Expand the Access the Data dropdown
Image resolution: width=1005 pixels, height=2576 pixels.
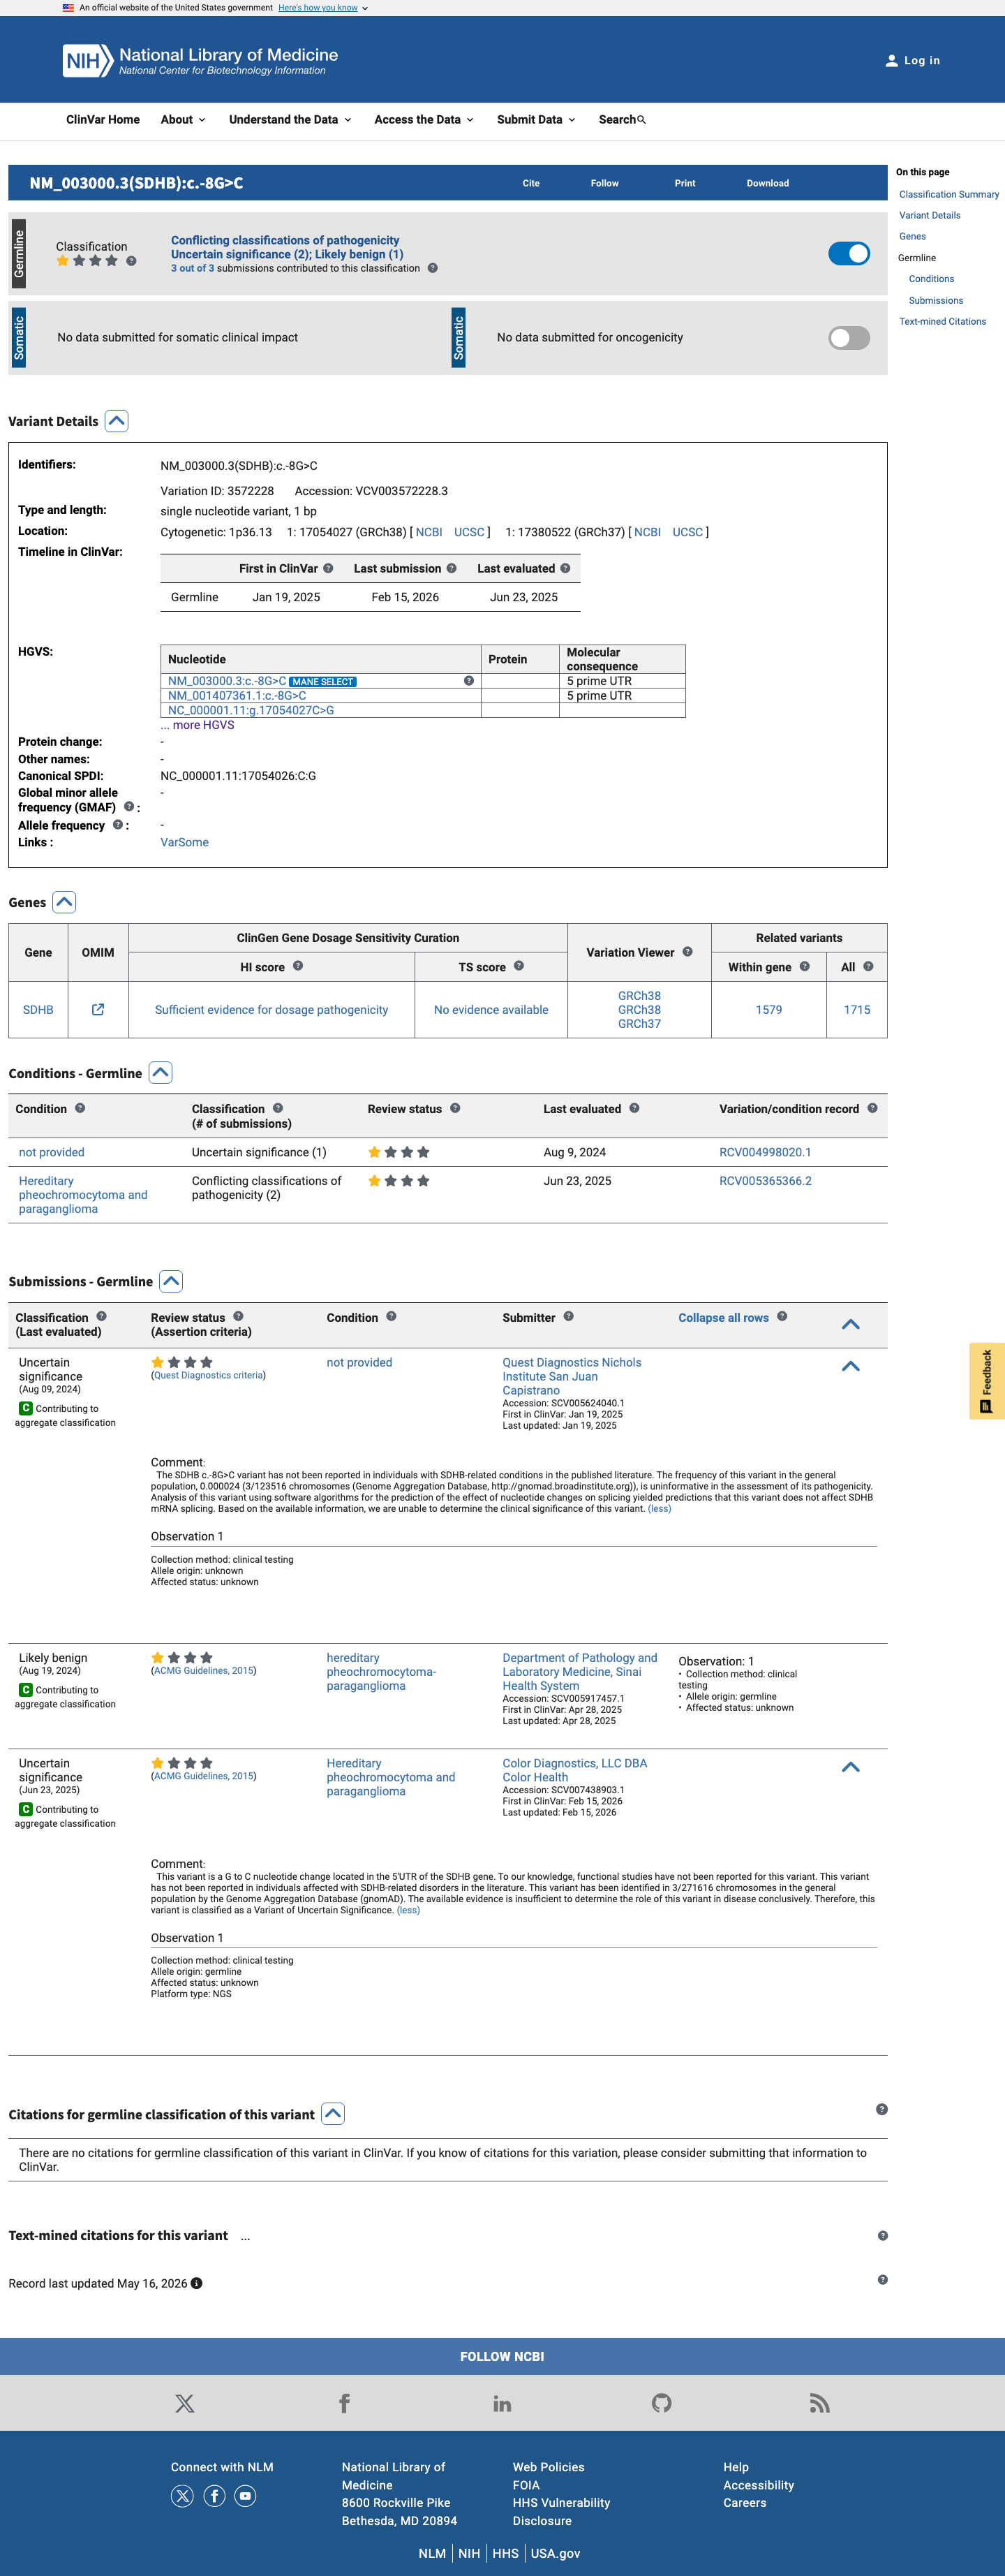pos(424,120)
